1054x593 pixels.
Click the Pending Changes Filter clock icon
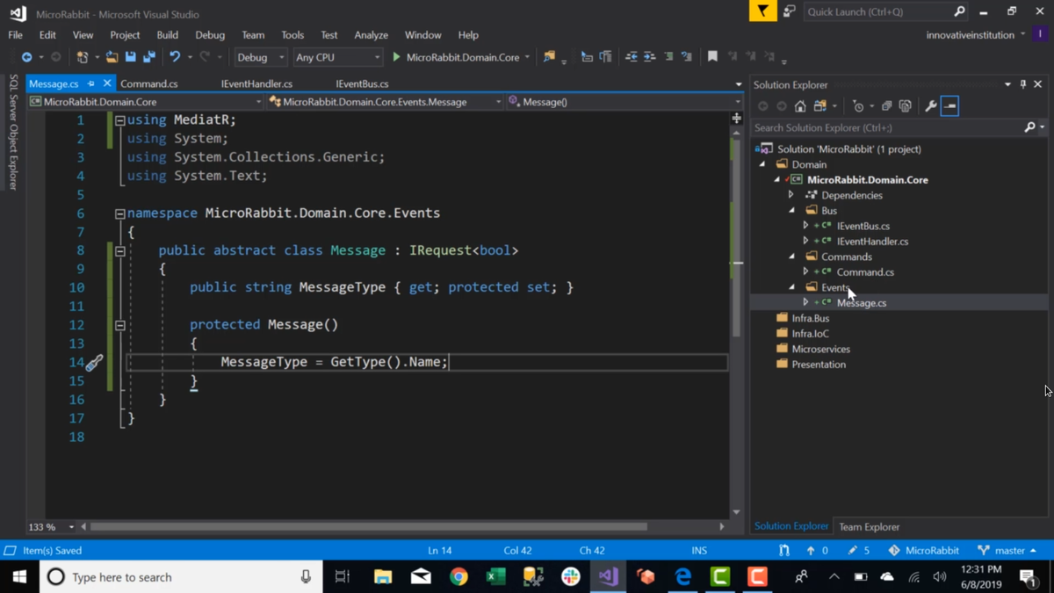point(858,106)
